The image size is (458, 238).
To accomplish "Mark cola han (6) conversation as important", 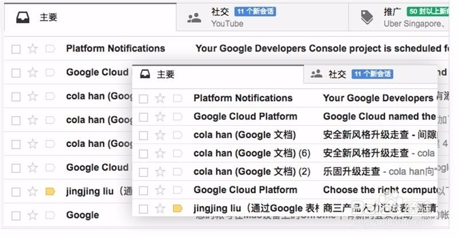I will (177, 153).
